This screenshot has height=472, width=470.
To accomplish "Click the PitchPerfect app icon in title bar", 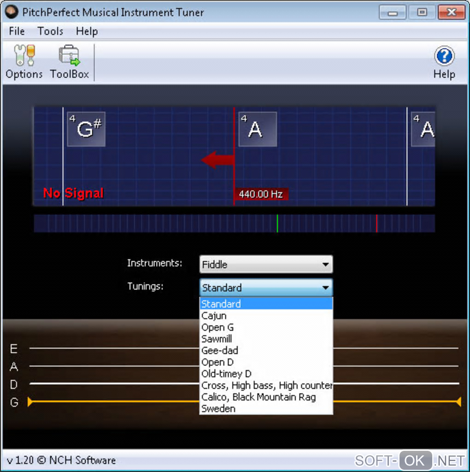I will (x=12, y=12).
